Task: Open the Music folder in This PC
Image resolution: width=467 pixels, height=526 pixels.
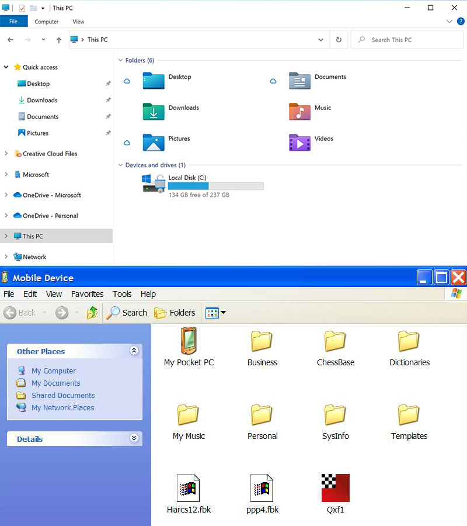Action: pyautogui.click(x=299, y=112)
